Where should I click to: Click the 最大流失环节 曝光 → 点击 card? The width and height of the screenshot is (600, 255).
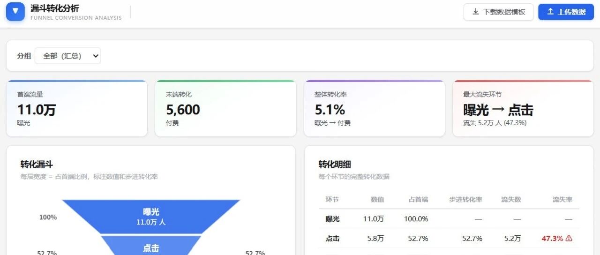tap(523, 108)
